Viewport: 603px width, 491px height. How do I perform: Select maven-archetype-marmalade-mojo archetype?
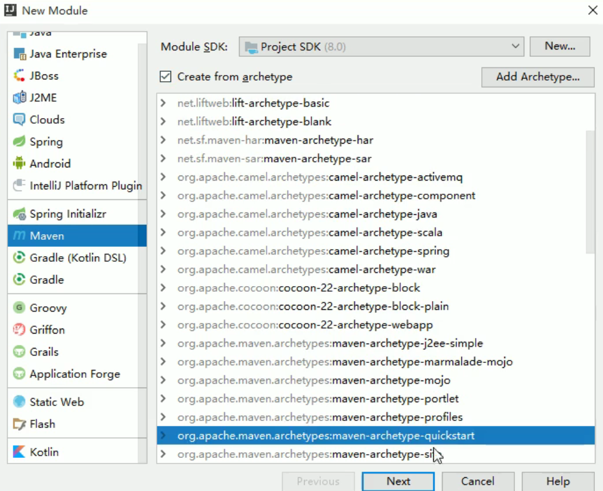pyautogui.click(x=376, y=361)
